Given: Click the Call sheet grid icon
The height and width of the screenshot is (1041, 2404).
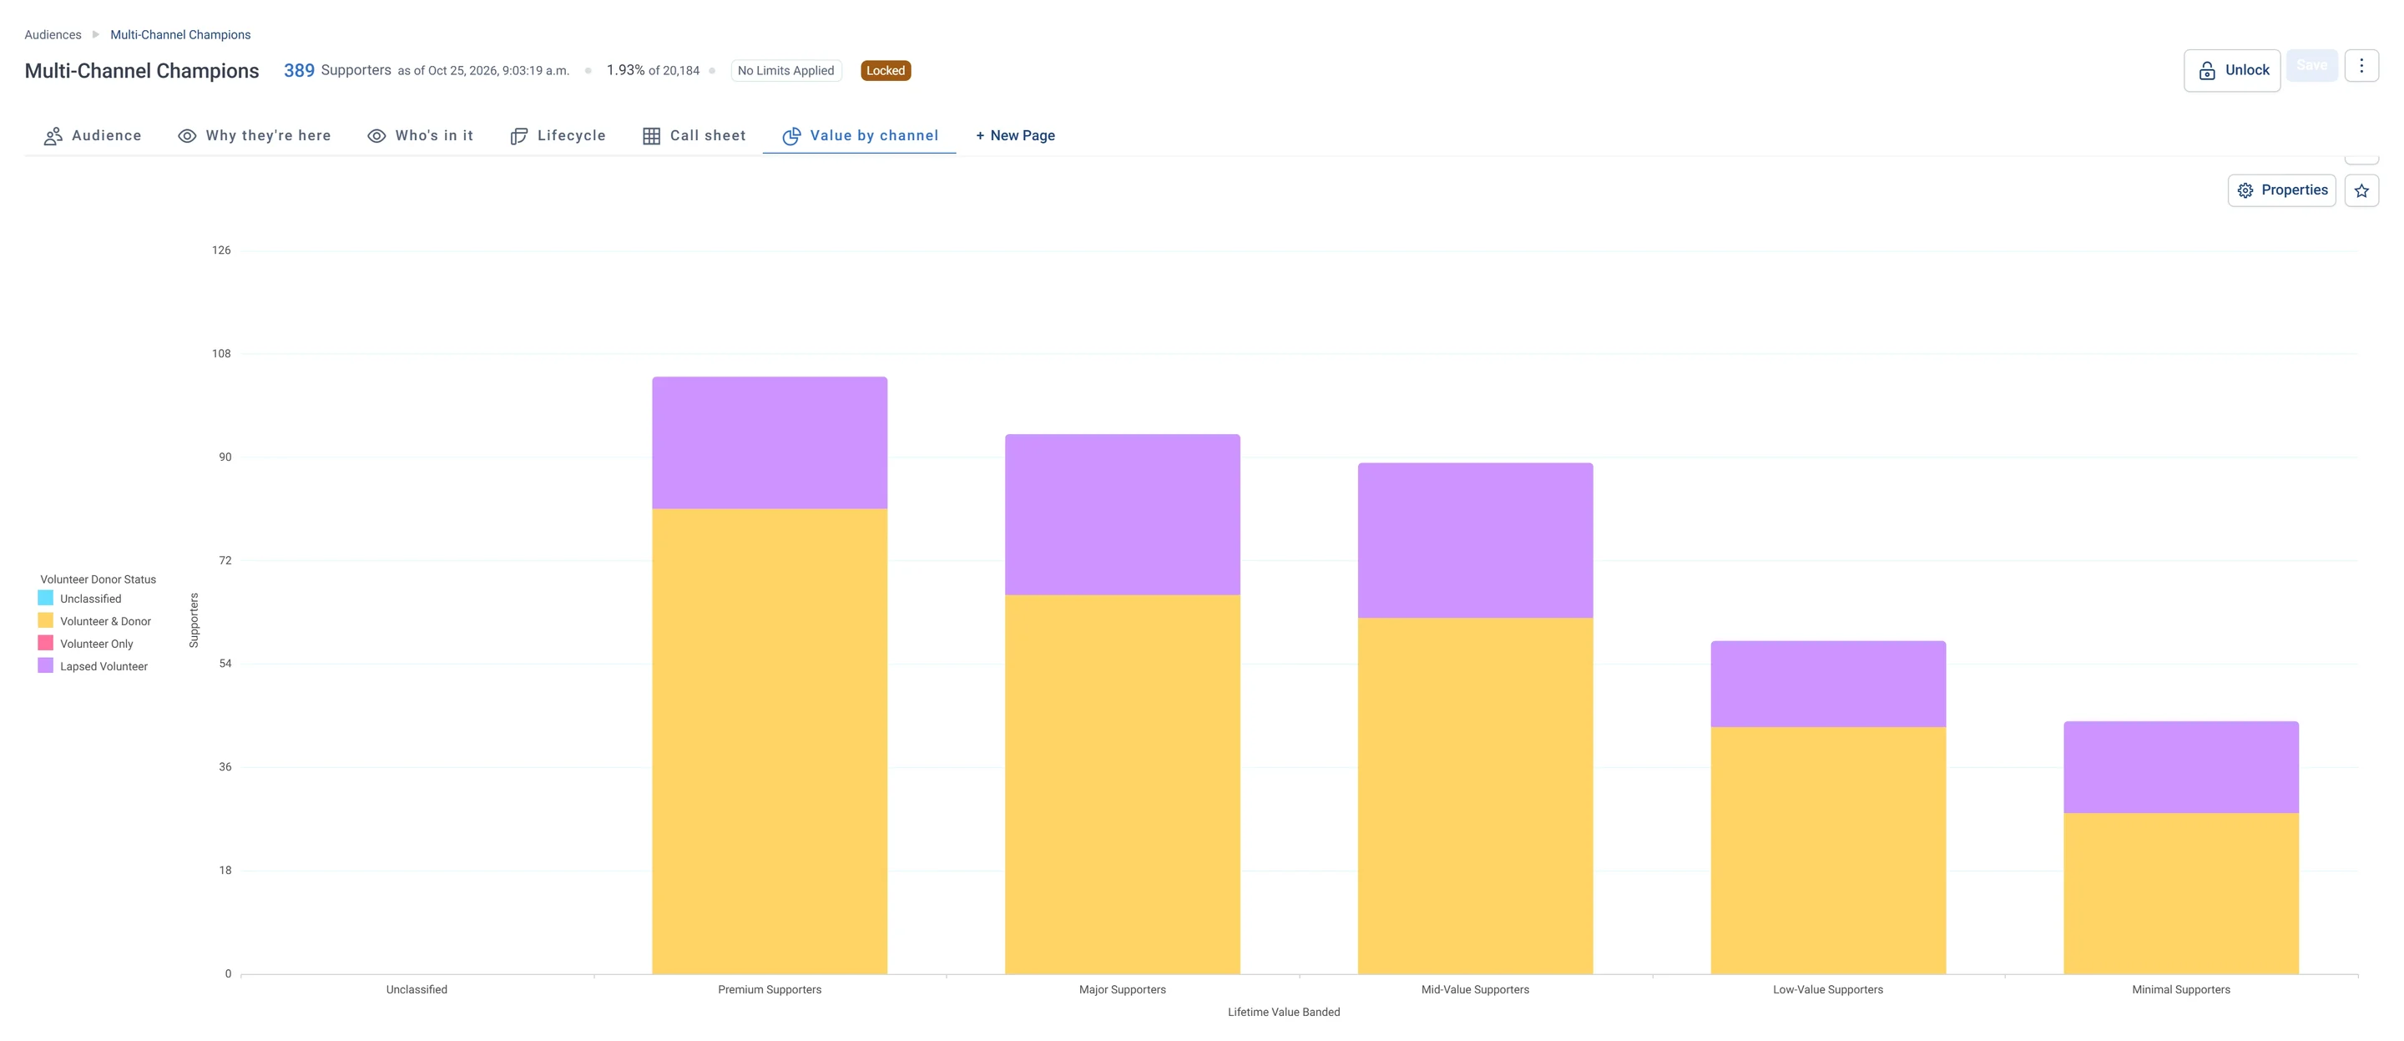Looking at the screenshot, I should 651,136.
